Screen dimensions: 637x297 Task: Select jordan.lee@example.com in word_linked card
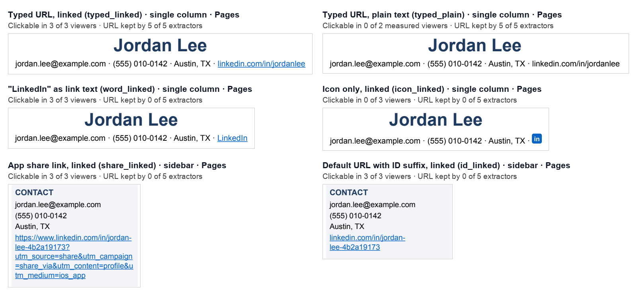pos(60,138)
